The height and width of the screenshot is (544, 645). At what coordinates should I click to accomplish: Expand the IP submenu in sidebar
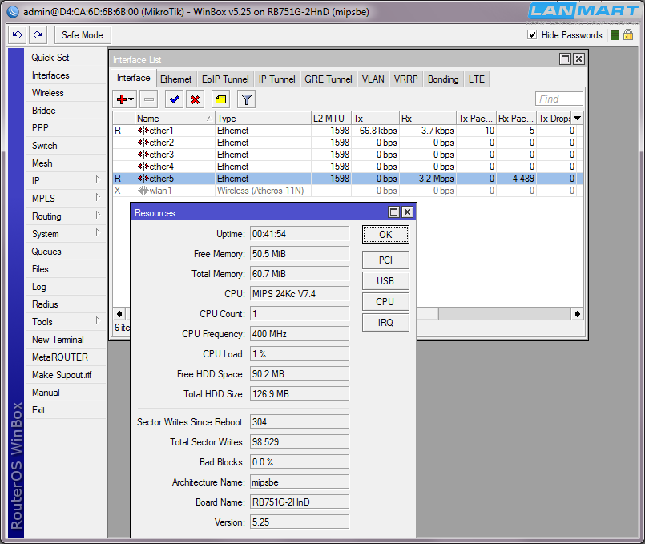point(66,181)
